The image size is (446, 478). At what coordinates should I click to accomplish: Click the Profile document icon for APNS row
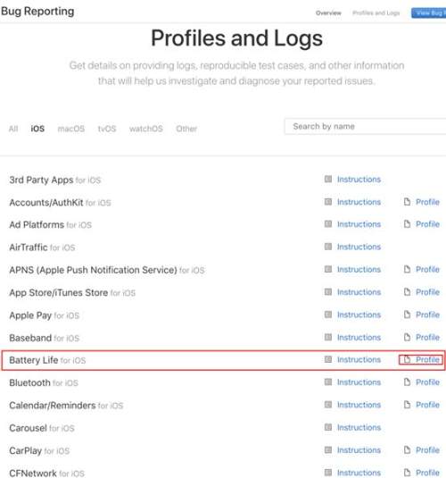(x=407, y=269)
